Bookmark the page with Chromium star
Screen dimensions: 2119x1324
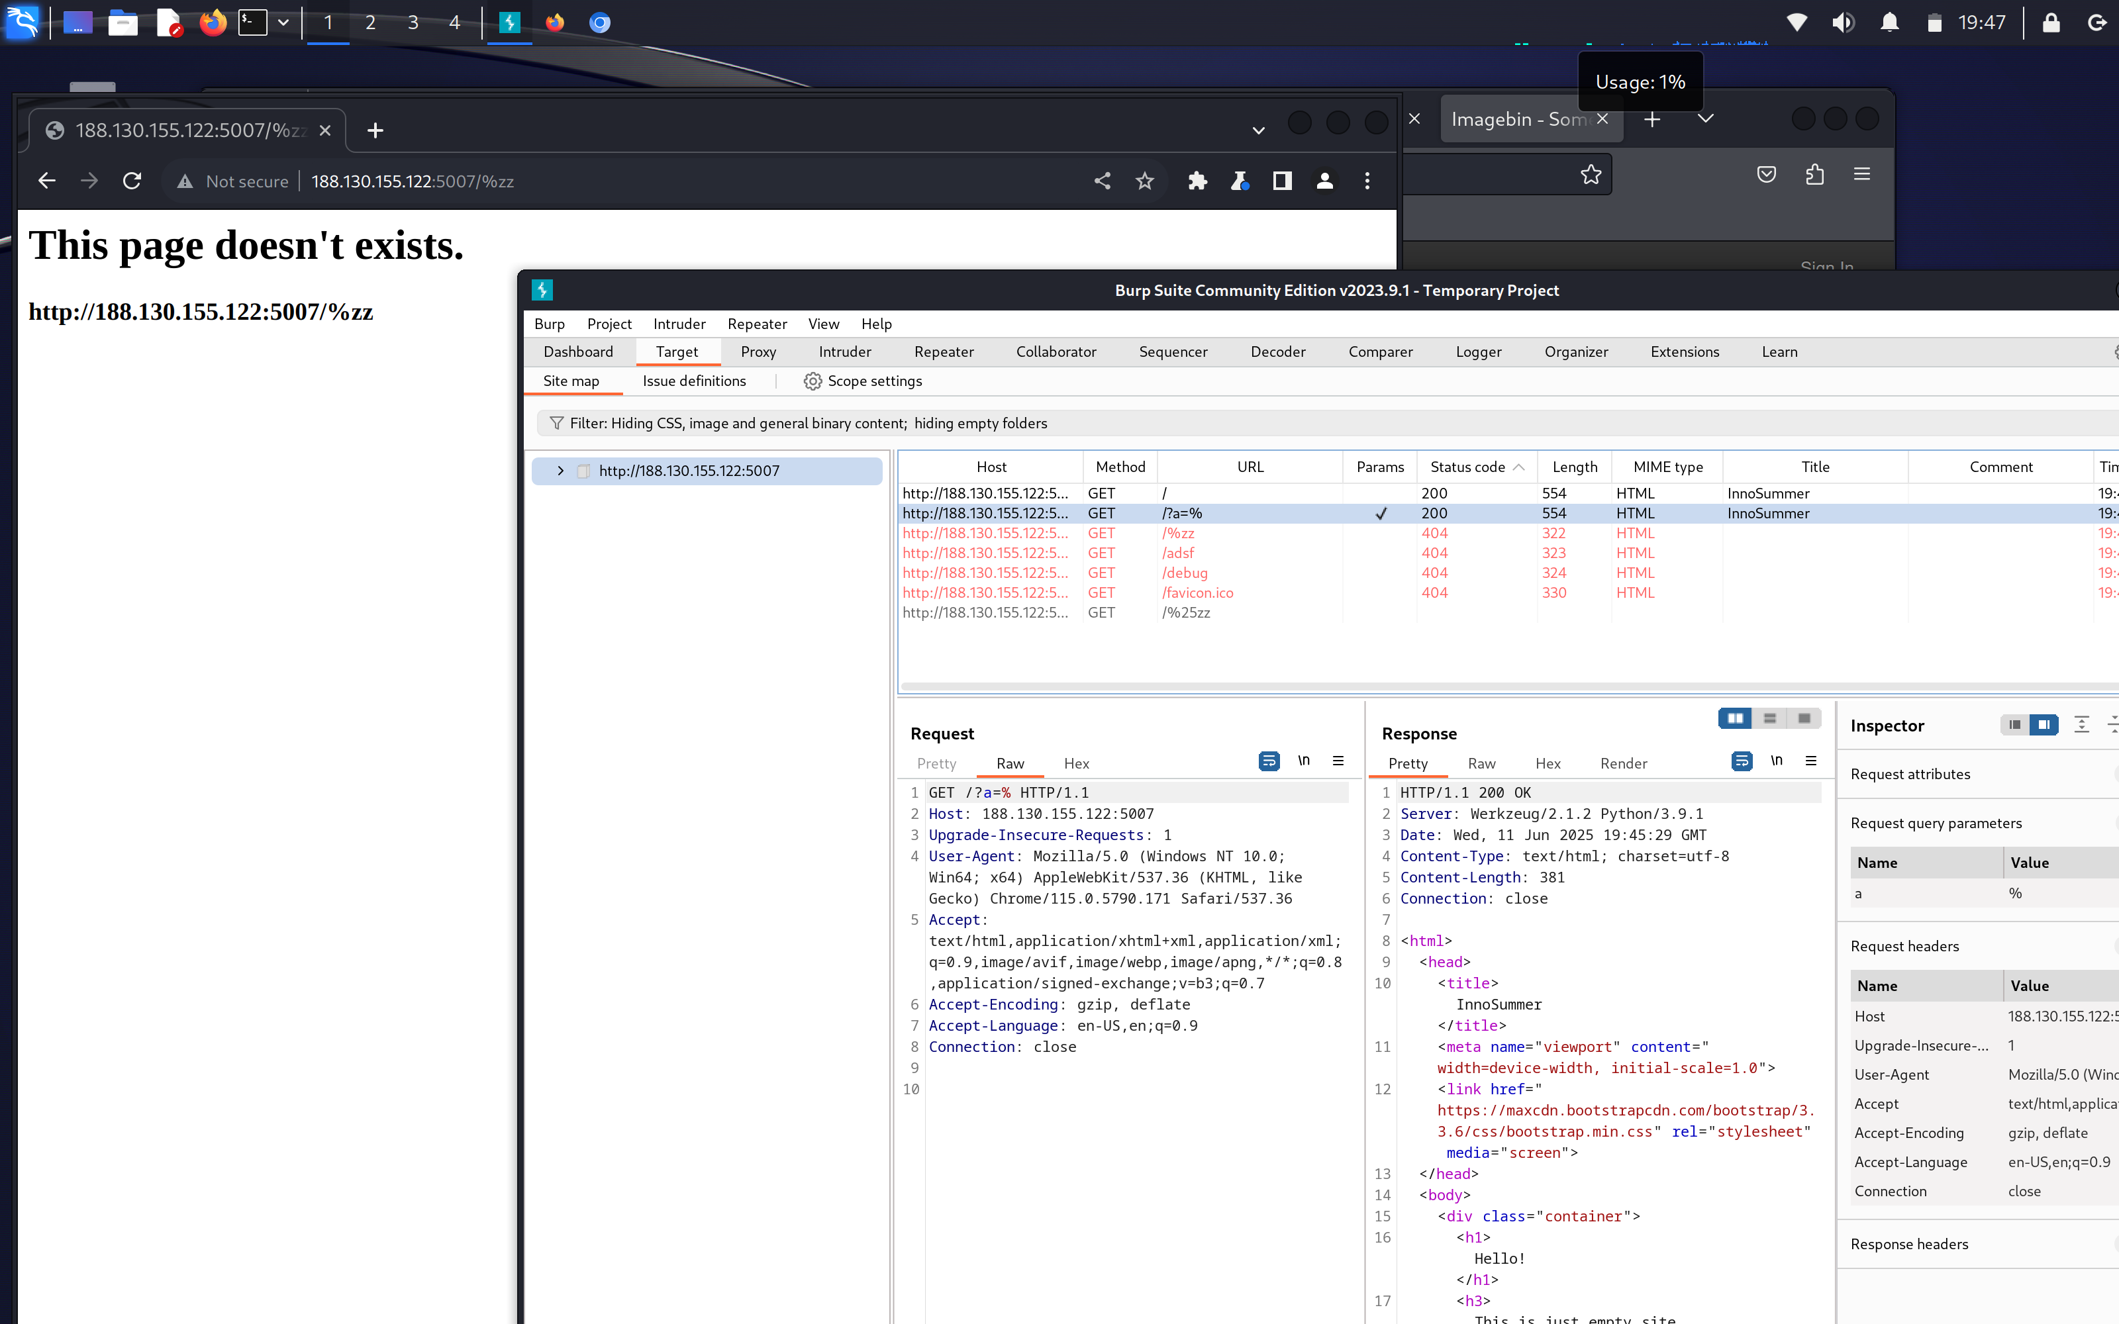coord(1144,181)
